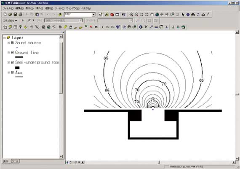Screen dimensions: 240x169
Task: Open the last Help menu item
Action: [x=86, y=8]
